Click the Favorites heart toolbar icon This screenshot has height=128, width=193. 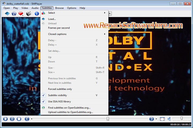coord(21,14)
